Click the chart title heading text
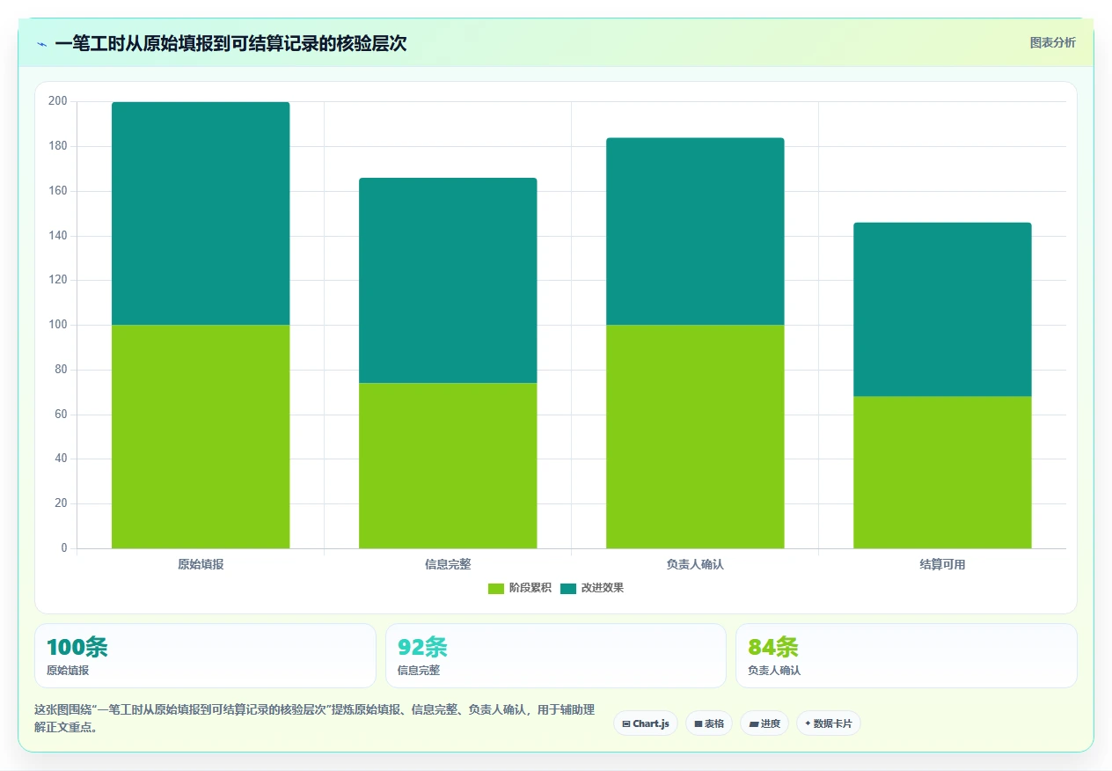The height and width of the screenshot is (771, 1112). tap(230, 44)
